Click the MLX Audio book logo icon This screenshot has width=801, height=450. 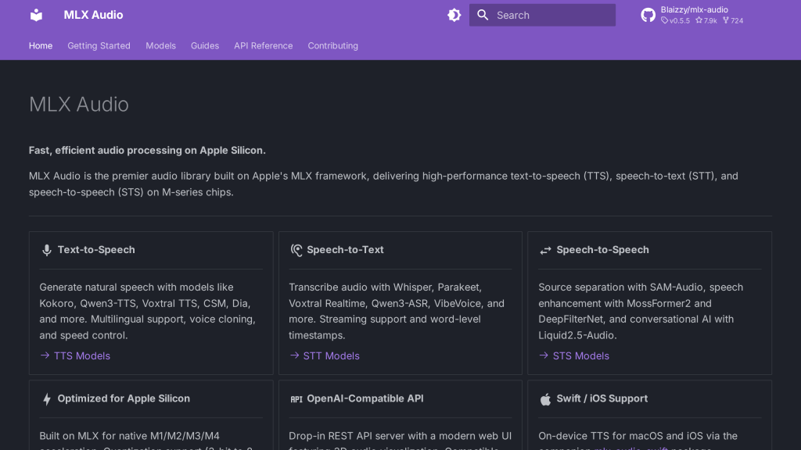(36, 16)
